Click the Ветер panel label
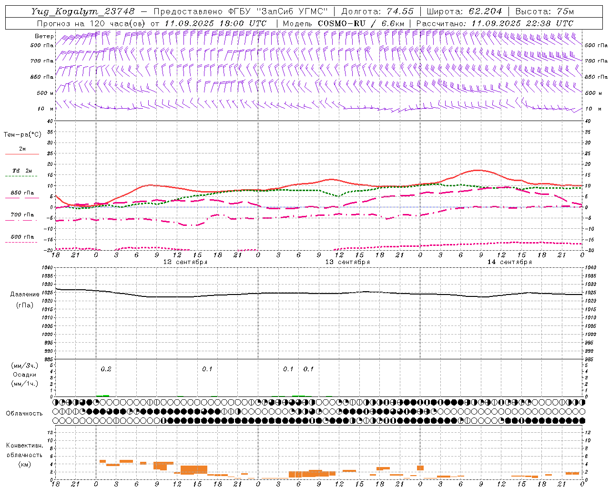Screen dimensions: 610x488 point(44,36)
